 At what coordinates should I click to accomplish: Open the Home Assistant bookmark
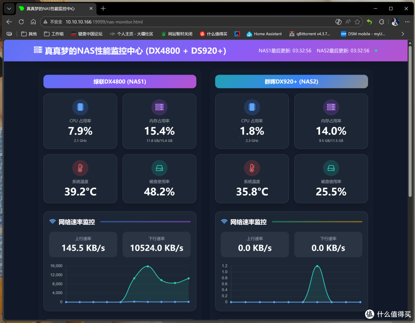click(264, 34)
